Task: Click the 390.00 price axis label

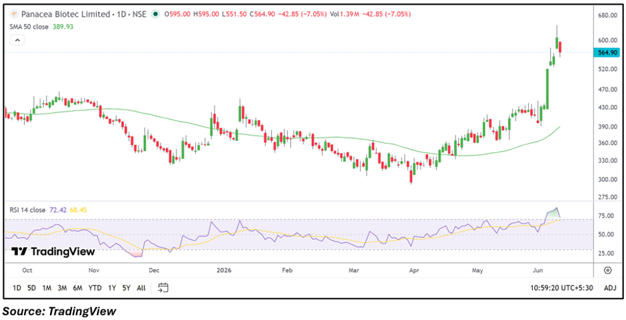Action: pos(608,127)
